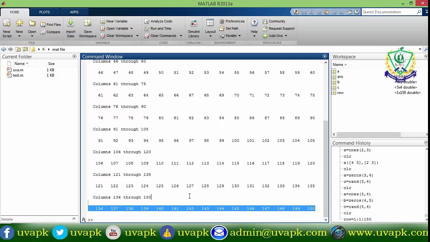Screen dimensions: 430x242
Task: Click the F: drive in the path
Action: [x=44, y=49]
